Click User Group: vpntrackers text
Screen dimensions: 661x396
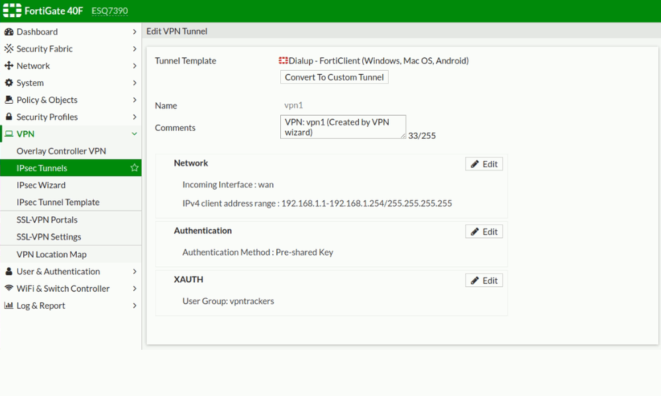(x=228, y=301)
